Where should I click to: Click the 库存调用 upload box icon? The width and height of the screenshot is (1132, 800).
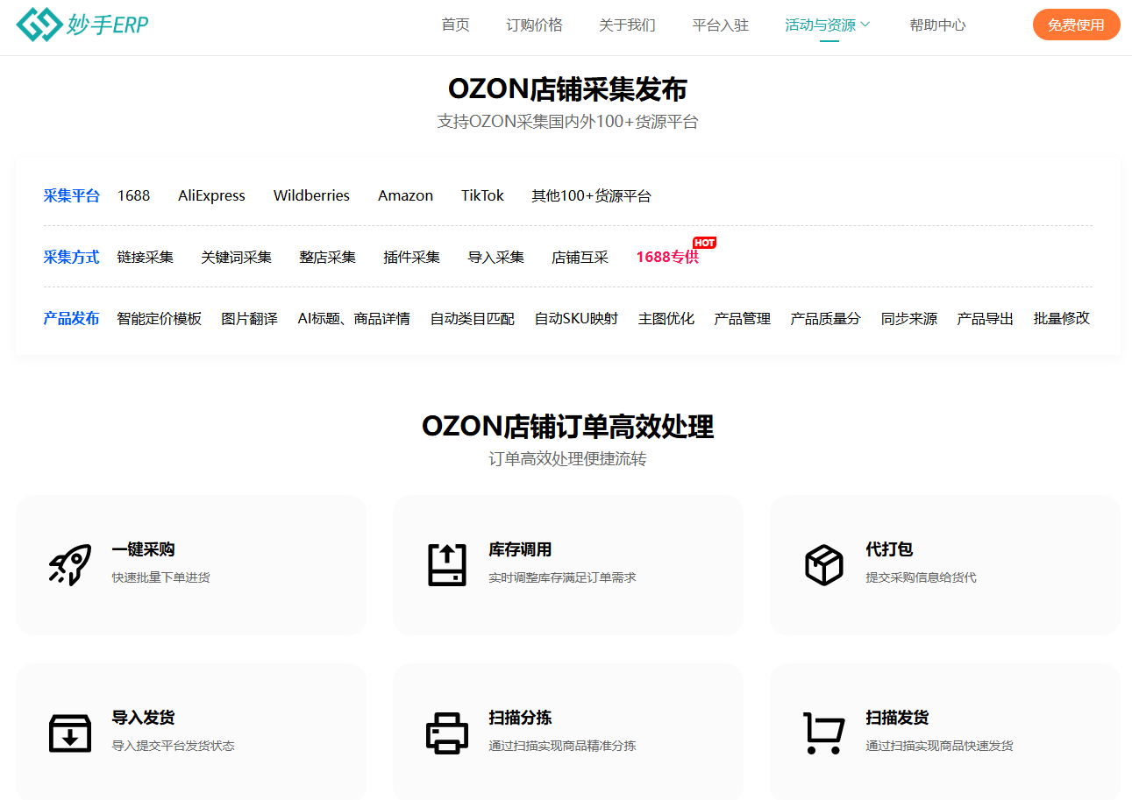447,564
